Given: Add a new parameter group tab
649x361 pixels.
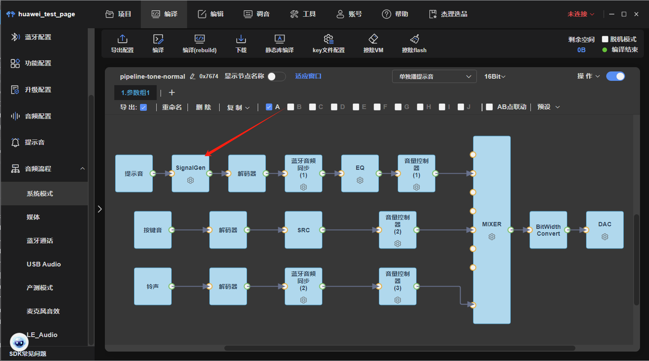Looking at the screenshot, I should 172,92.
